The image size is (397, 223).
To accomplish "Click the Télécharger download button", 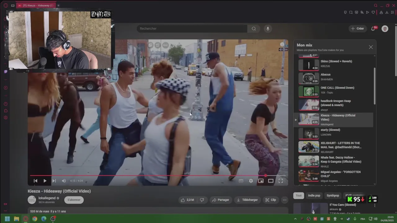I will (x=247, y=200).
